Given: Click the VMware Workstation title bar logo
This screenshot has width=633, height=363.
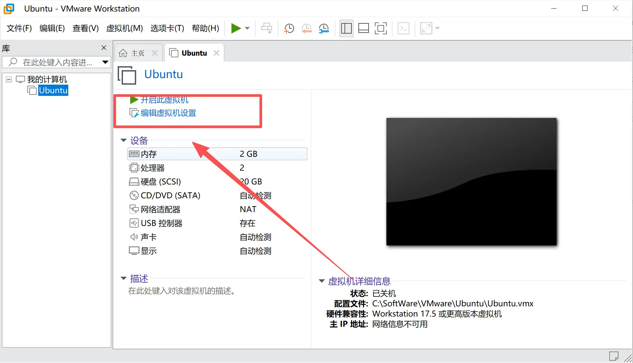Looking at the screenshot, I should 9,9.
